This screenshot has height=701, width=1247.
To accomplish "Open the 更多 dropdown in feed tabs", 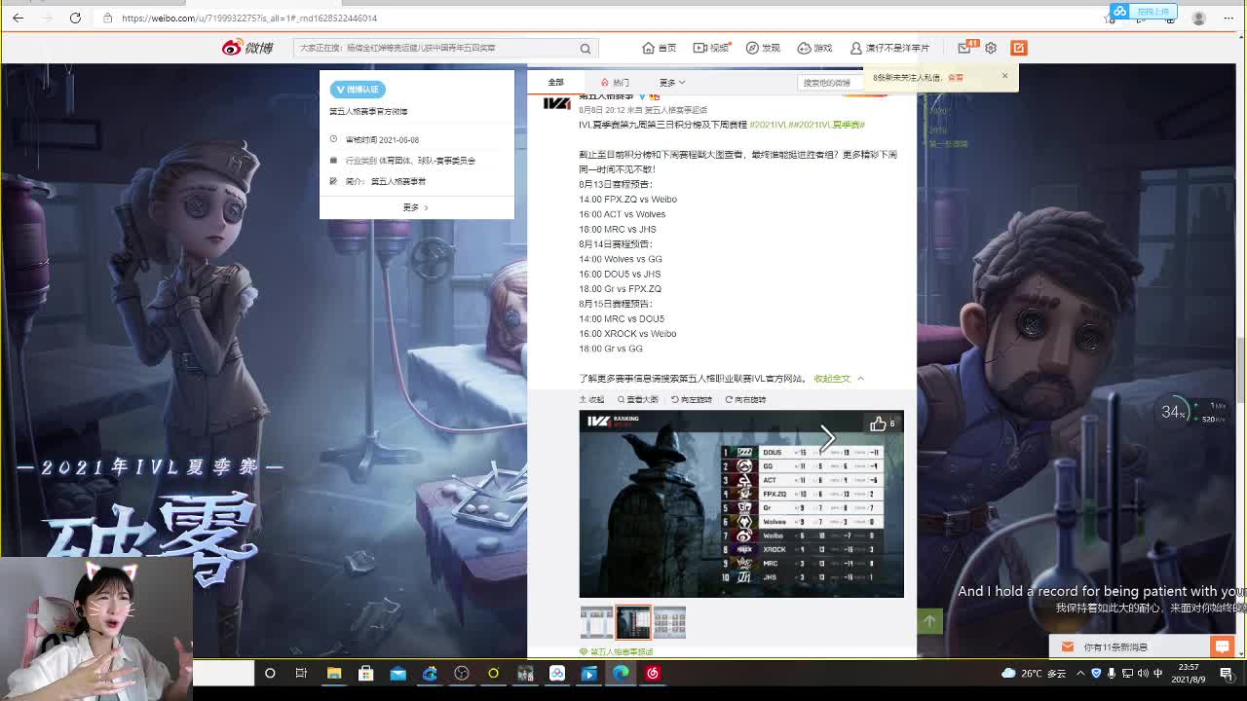I will point(672,83).
